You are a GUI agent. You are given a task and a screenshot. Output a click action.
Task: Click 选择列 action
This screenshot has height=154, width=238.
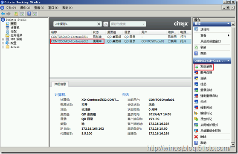[205, 29]
